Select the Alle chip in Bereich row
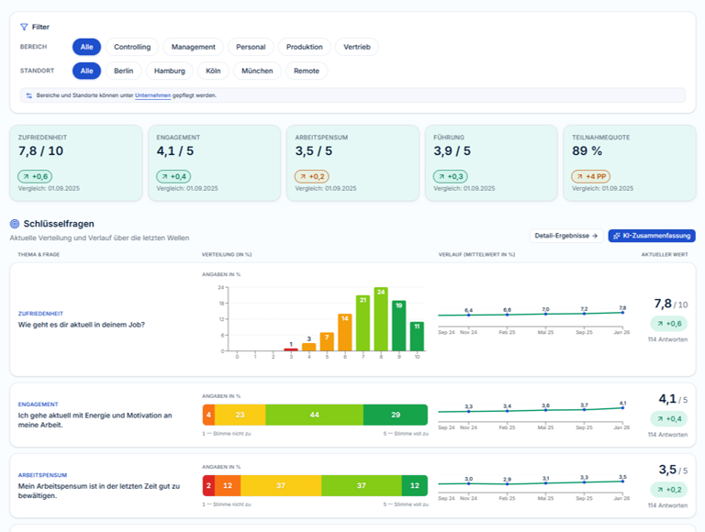Viewport: 705px width, 532px height. click(87, 47)
